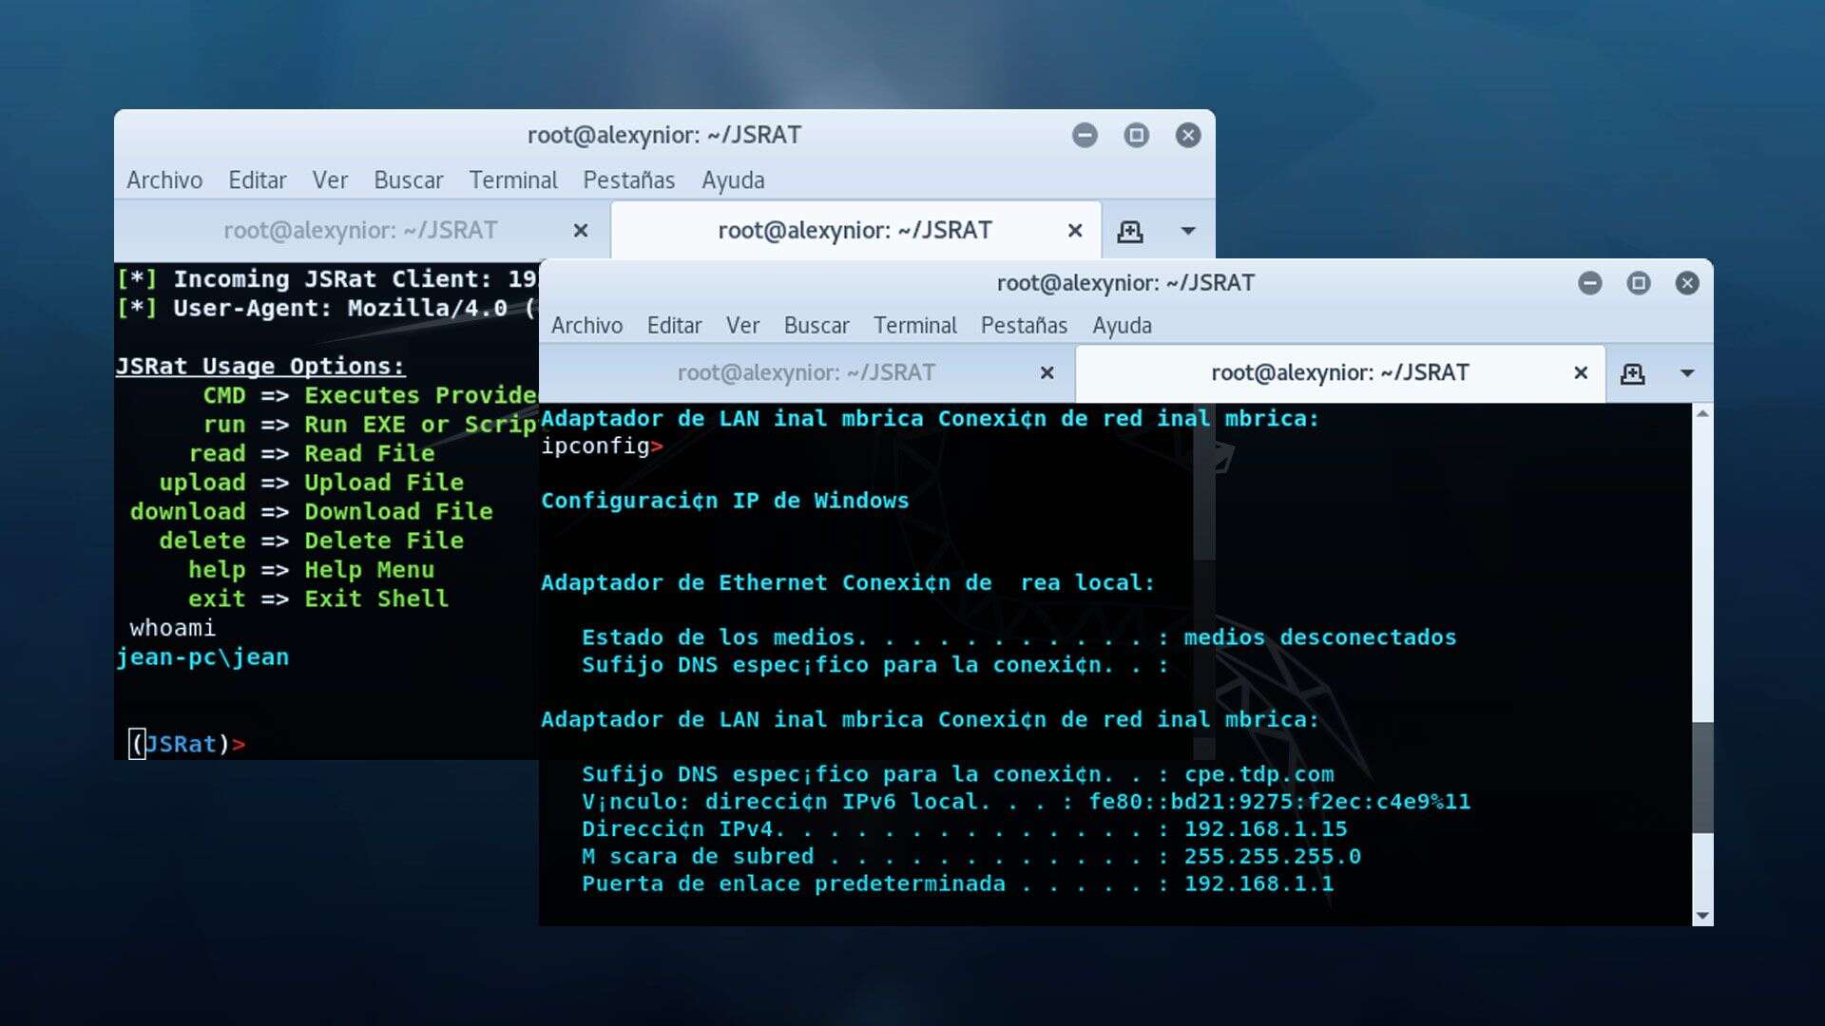This screenshot has height=1026, width=1825.
Task: Open a new terminal tab in the front window
Action: [x=1633, y=372]
